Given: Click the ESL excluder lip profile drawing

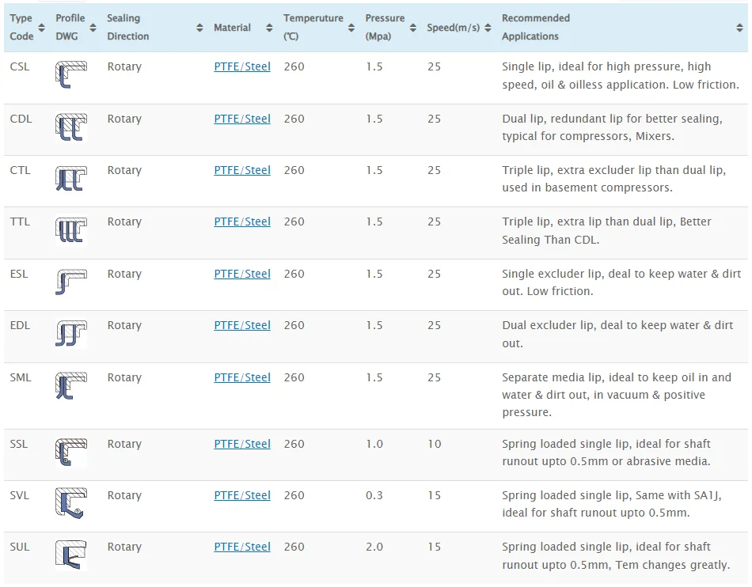Looking at the screenshot, I should (70, 282).
